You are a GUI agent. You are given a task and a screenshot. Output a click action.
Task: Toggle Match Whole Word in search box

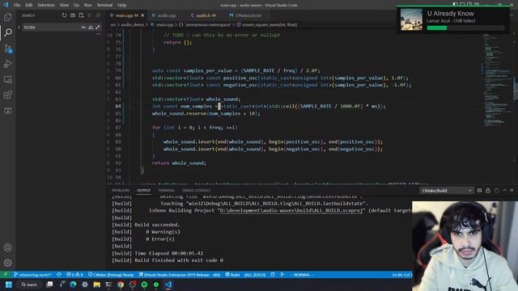90,27
